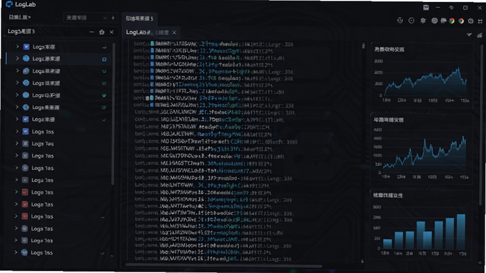Expand the top row of the Logs tree
Screen dimensions: 486x273
[x=18, y=47]
